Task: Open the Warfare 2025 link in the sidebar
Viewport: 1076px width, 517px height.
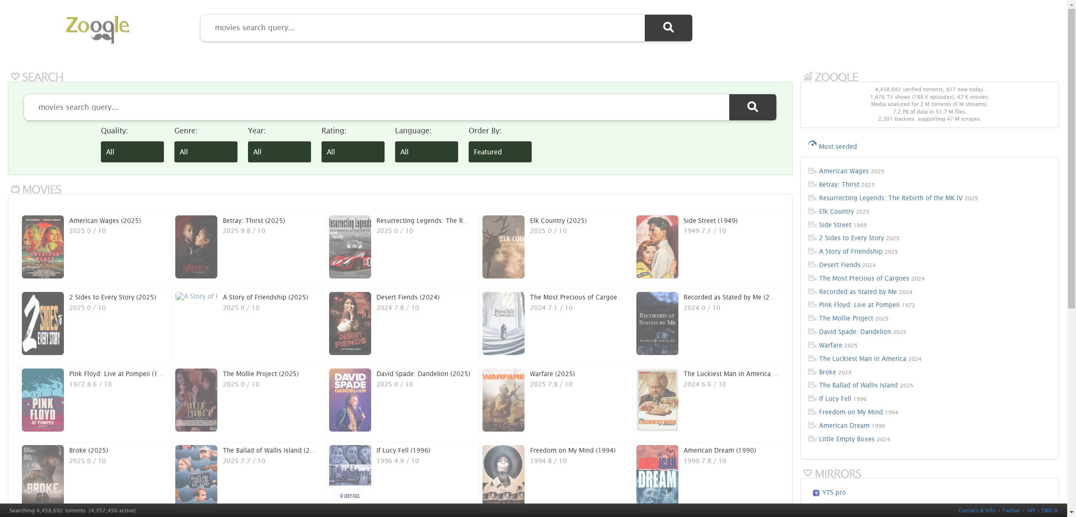Action: [x=830, y=345]
